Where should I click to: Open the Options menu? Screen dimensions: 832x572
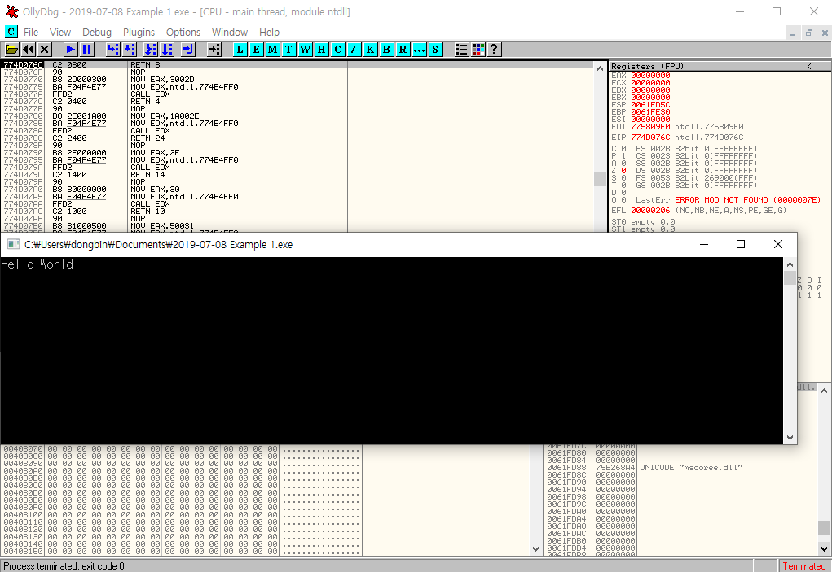click(183, 33)
